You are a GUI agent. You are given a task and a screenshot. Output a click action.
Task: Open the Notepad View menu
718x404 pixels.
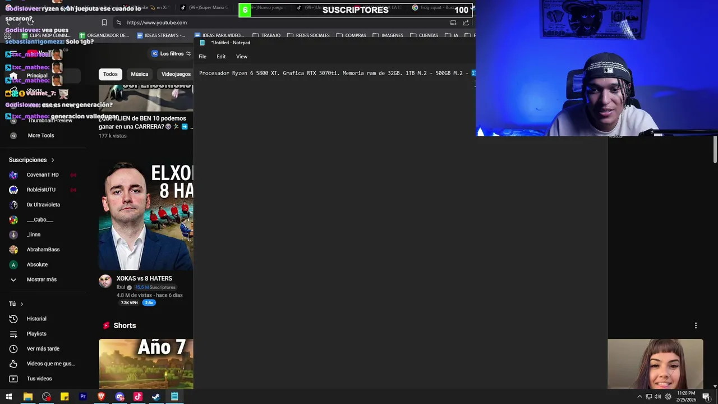(242, 57)
